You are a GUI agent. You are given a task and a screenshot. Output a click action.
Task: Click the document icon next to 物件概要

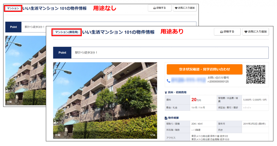pos(166,118)
